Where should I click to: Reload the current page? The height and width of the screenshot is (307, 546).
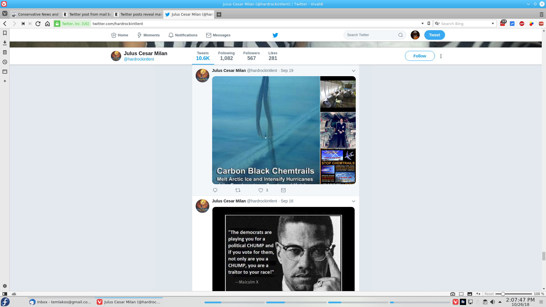point(38,24)
